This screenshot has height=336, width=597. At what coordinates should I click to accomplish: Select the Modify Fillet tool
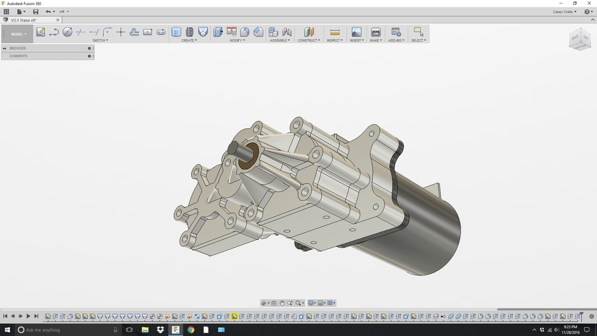[x=245, y=32]
